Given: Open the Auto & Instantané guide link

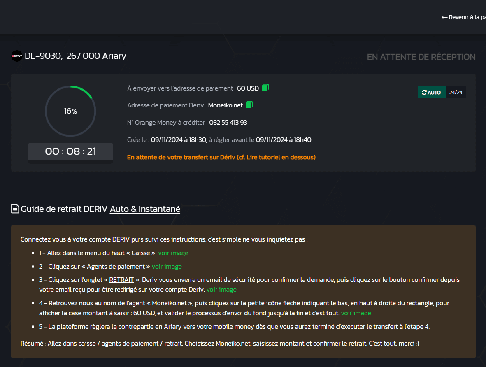Looking at the screenshot, I should point(145,209).
